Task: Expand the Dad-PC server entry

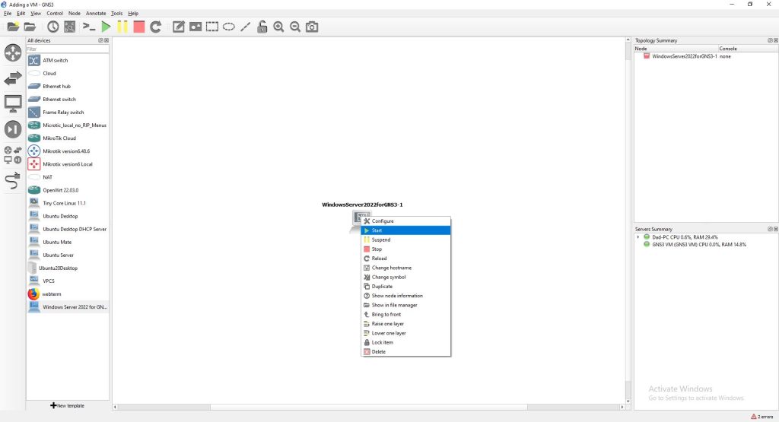Action: (x=638, y=237)
